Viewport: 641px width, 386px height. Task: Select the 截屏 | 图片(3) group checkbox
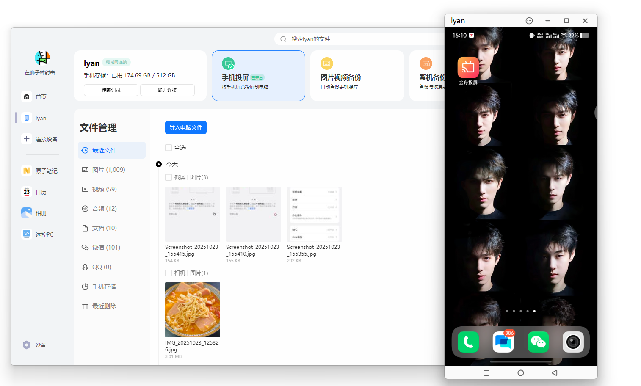click(x=169, y=177)
